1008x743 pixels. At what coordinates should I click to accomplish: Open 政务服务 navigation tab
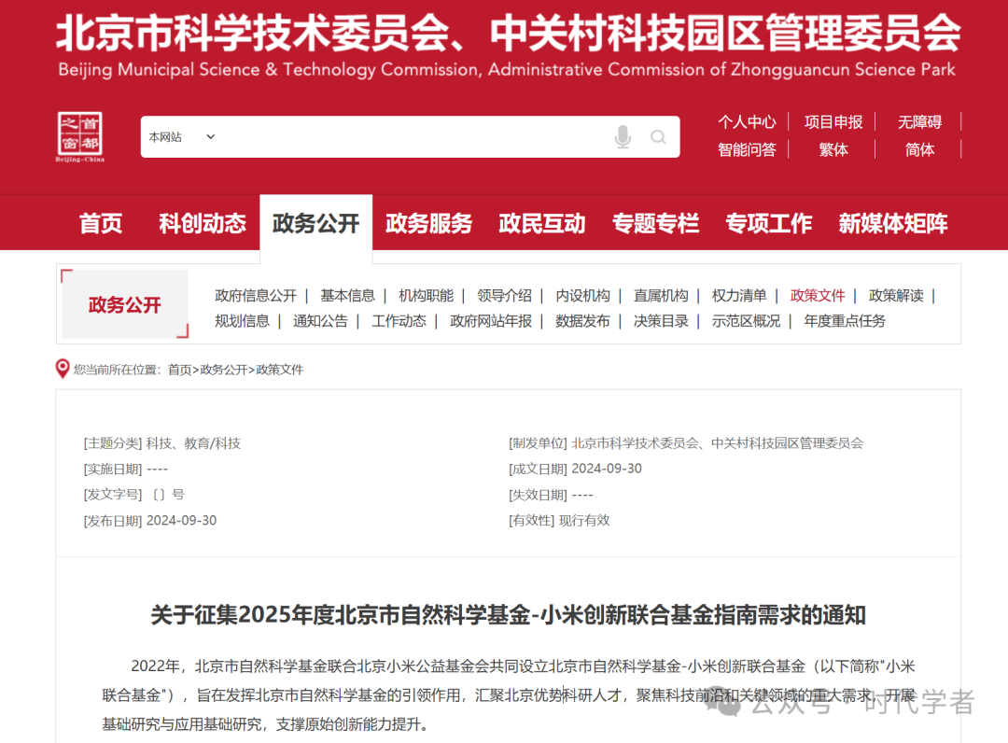click(x=428, y=223)
